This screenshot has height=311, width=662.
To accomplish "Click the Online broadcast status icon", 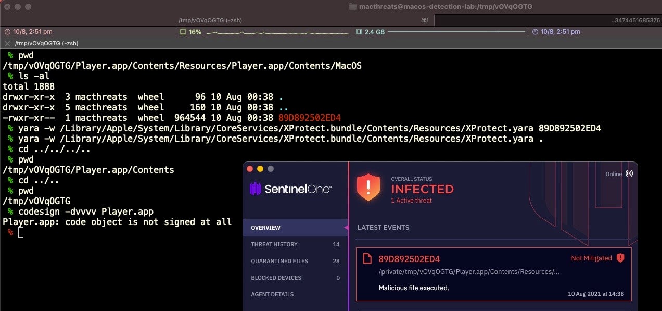I will click(x=629, y=174).
